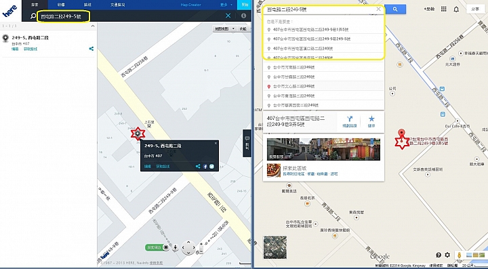Select the last suggestion in the Google list

click(x=324, y=106)
